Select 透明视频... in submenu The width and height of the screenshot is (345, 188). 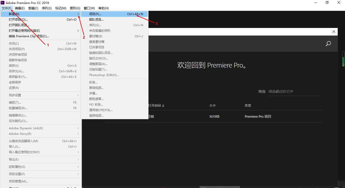[x=114, y=115]
